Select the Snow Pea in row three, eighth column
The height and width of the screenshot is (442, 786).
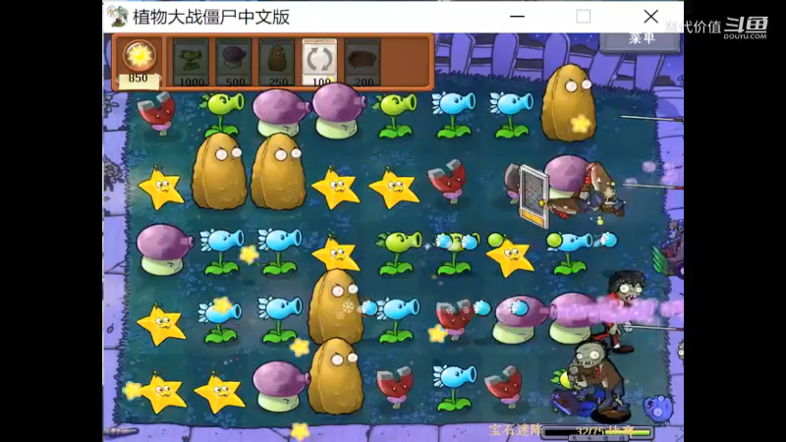coord(570,252)
